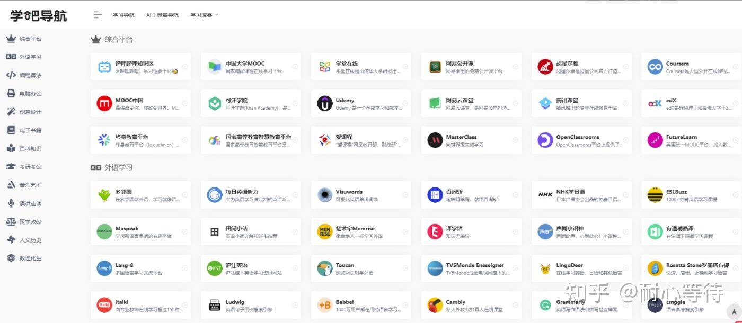Open the ESLBuzz bee icon

click(x=655, y=195)
